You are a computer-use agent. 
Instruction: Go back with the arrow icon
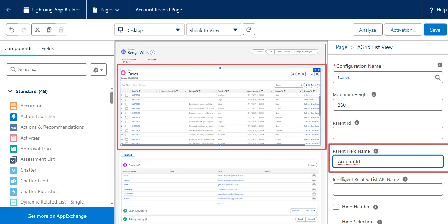(8, 10)
